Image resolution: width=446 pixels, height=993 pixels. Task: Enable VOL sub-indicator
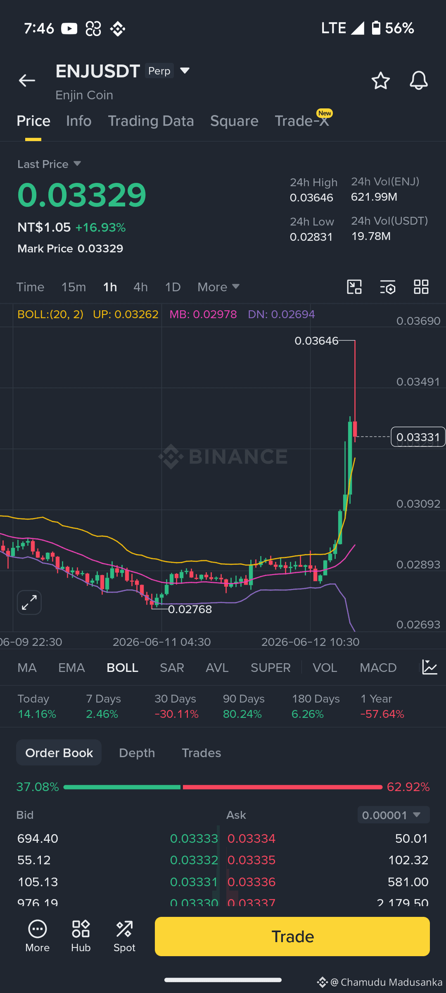tap(325, 667)
